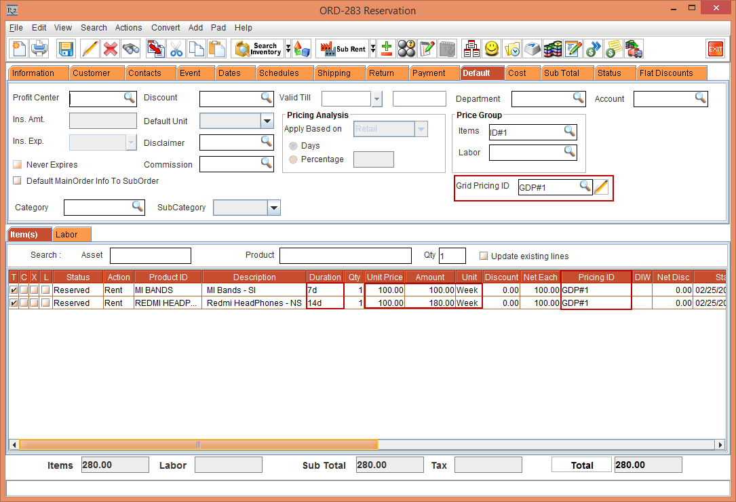
Task: Expand the SubCategory dropdown
Action: (274, 207)
